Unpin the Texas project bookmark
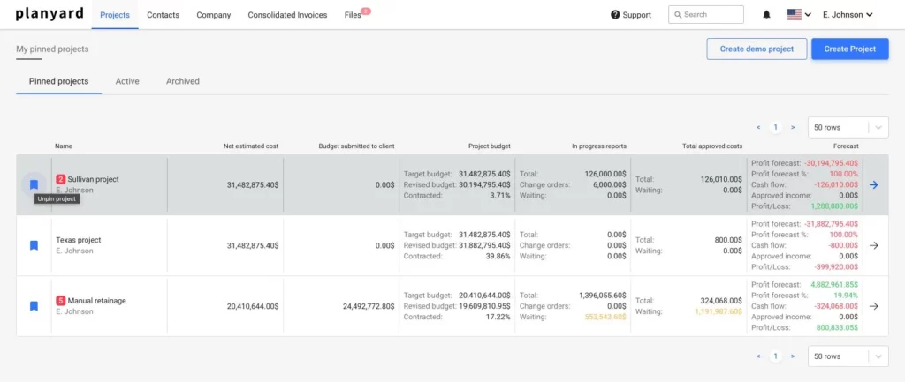The width and height of the screenshot is (905, 382). click(34, 245)
